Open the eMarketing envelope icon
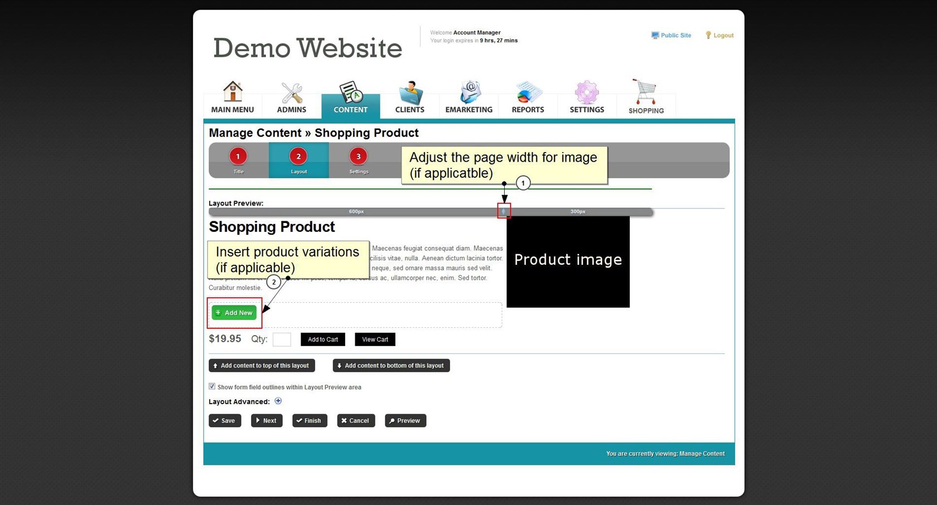Viewport: 937px width, 505px height. click(x=469, y=93)
